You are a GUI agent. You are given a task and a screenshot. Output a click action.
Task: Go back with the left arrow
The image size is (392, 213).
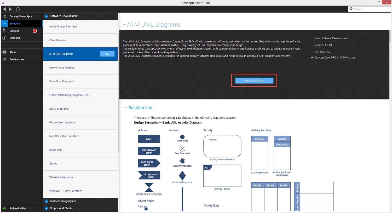pos(4,9)
